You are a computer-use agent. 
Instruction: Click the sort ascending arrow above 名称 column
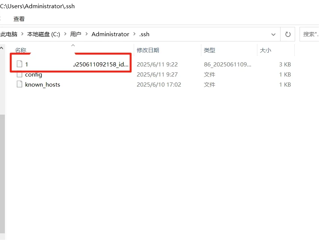pos(73,45)
